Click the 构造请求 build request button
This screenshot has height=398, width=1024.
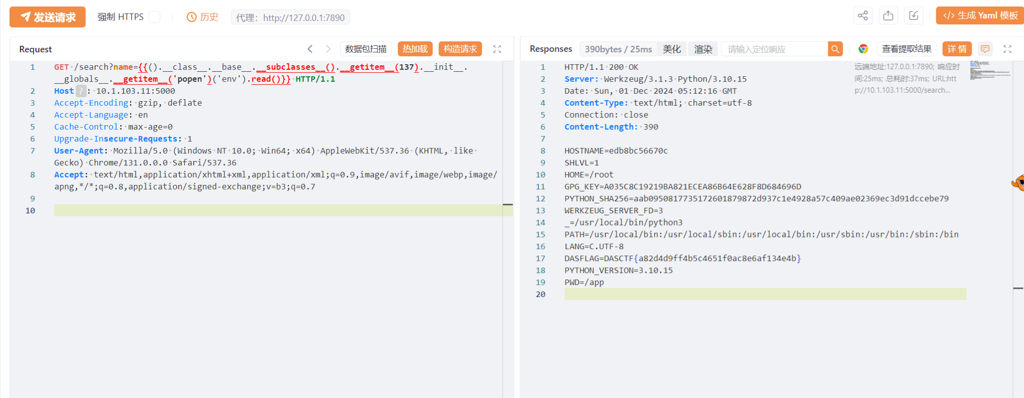[x=460, y=49]
